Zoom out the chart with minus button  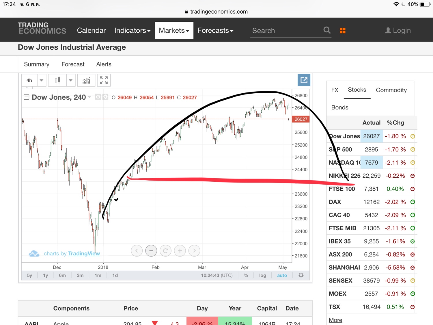tap(151, 250)
